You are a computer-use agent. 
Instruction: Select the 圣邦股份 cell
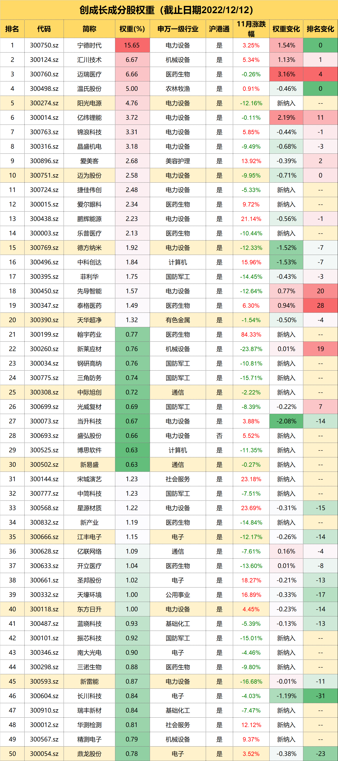coord(89,580)
